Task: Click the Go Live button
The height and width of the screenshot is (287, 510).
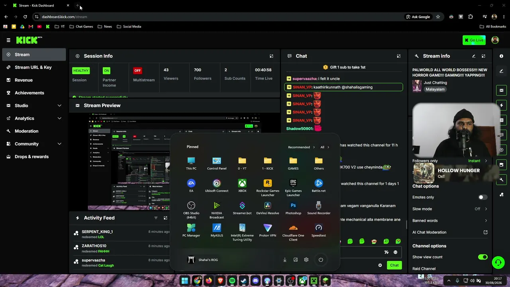Action: 474,40
